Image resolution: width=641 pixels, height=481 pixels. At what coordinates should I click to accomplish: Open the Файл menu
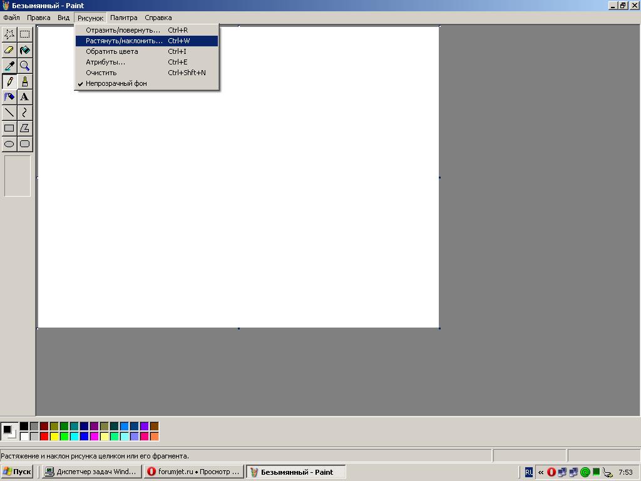[x=11, y=18]
